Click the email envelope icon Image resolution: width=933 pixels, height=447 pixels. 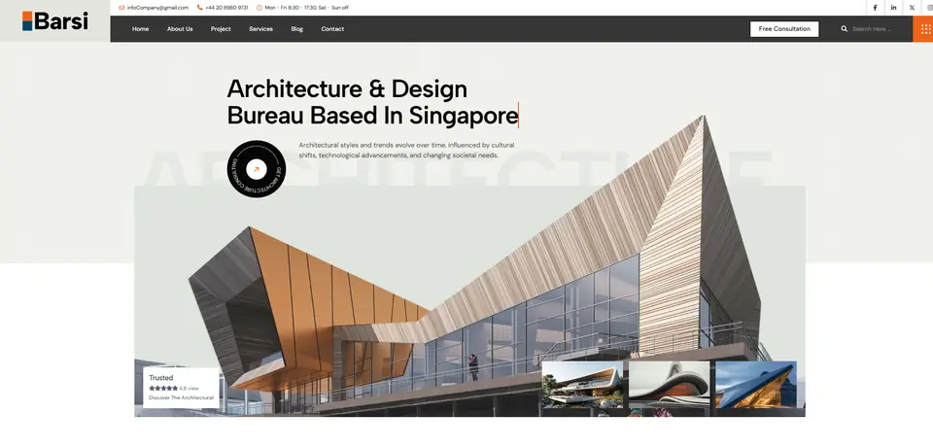click(121, 8)
